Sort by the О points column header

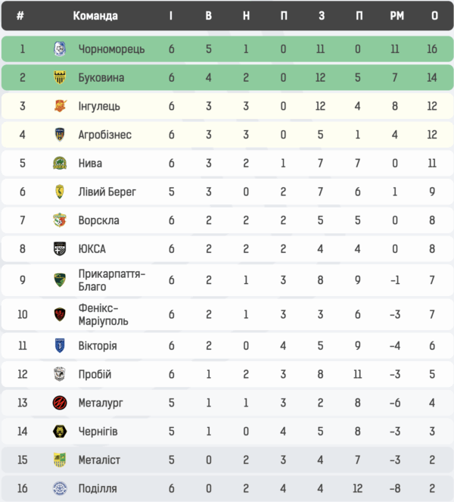[432, 16]
